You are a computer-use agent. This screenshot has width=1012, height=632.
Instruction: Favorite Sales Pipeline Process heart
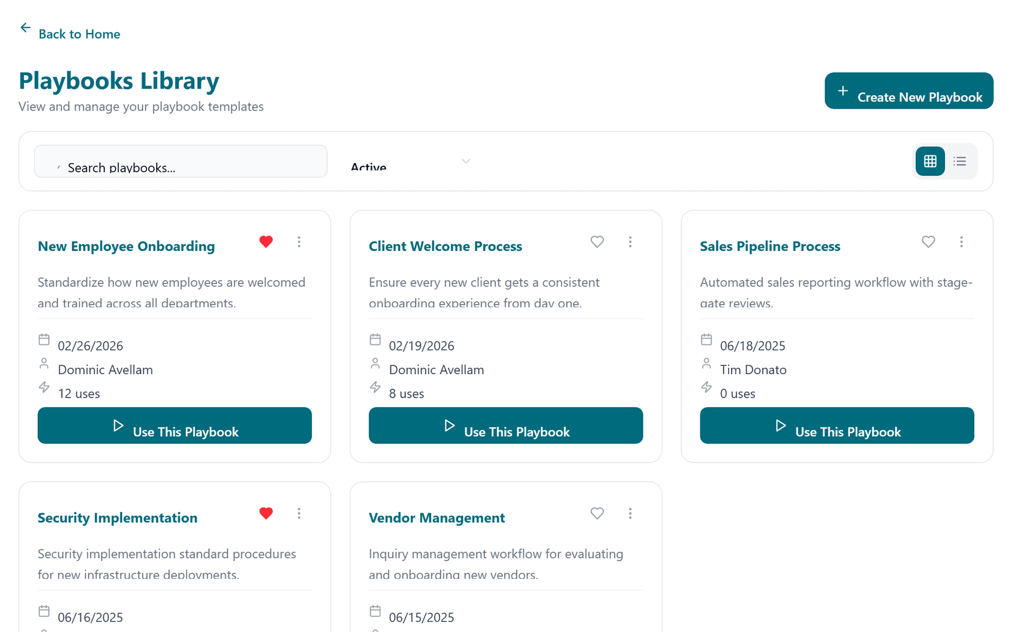(929, 241)
